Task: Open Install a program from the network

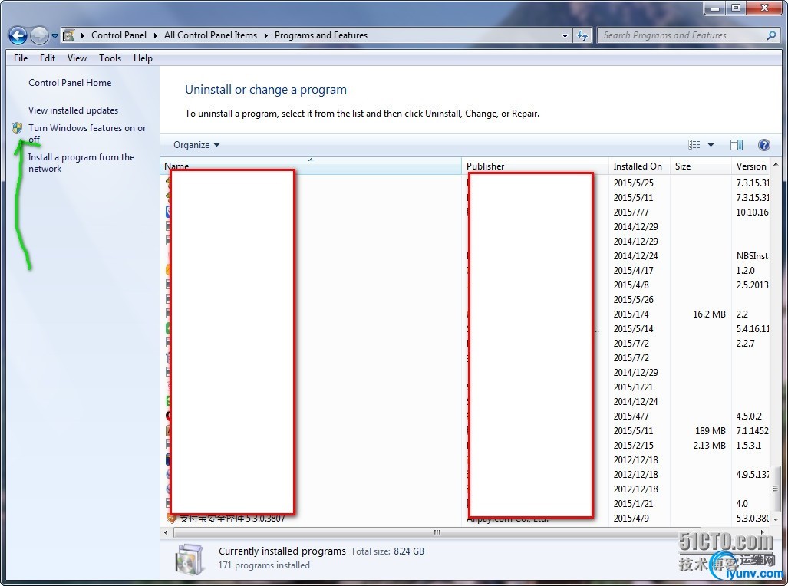Action: 81,163
